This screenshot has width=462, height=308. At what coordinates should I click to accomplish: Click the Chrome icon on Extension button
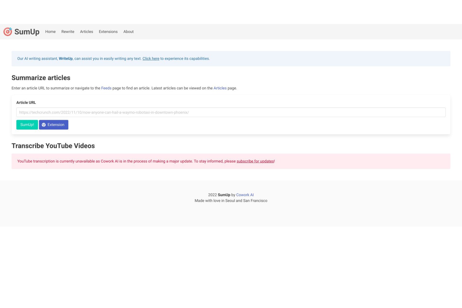(44, 125)
